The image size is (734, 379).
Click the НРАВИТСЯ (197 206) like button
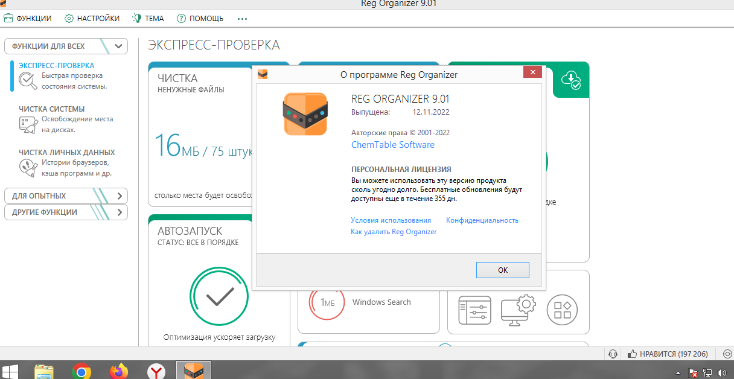pos(668,354)
